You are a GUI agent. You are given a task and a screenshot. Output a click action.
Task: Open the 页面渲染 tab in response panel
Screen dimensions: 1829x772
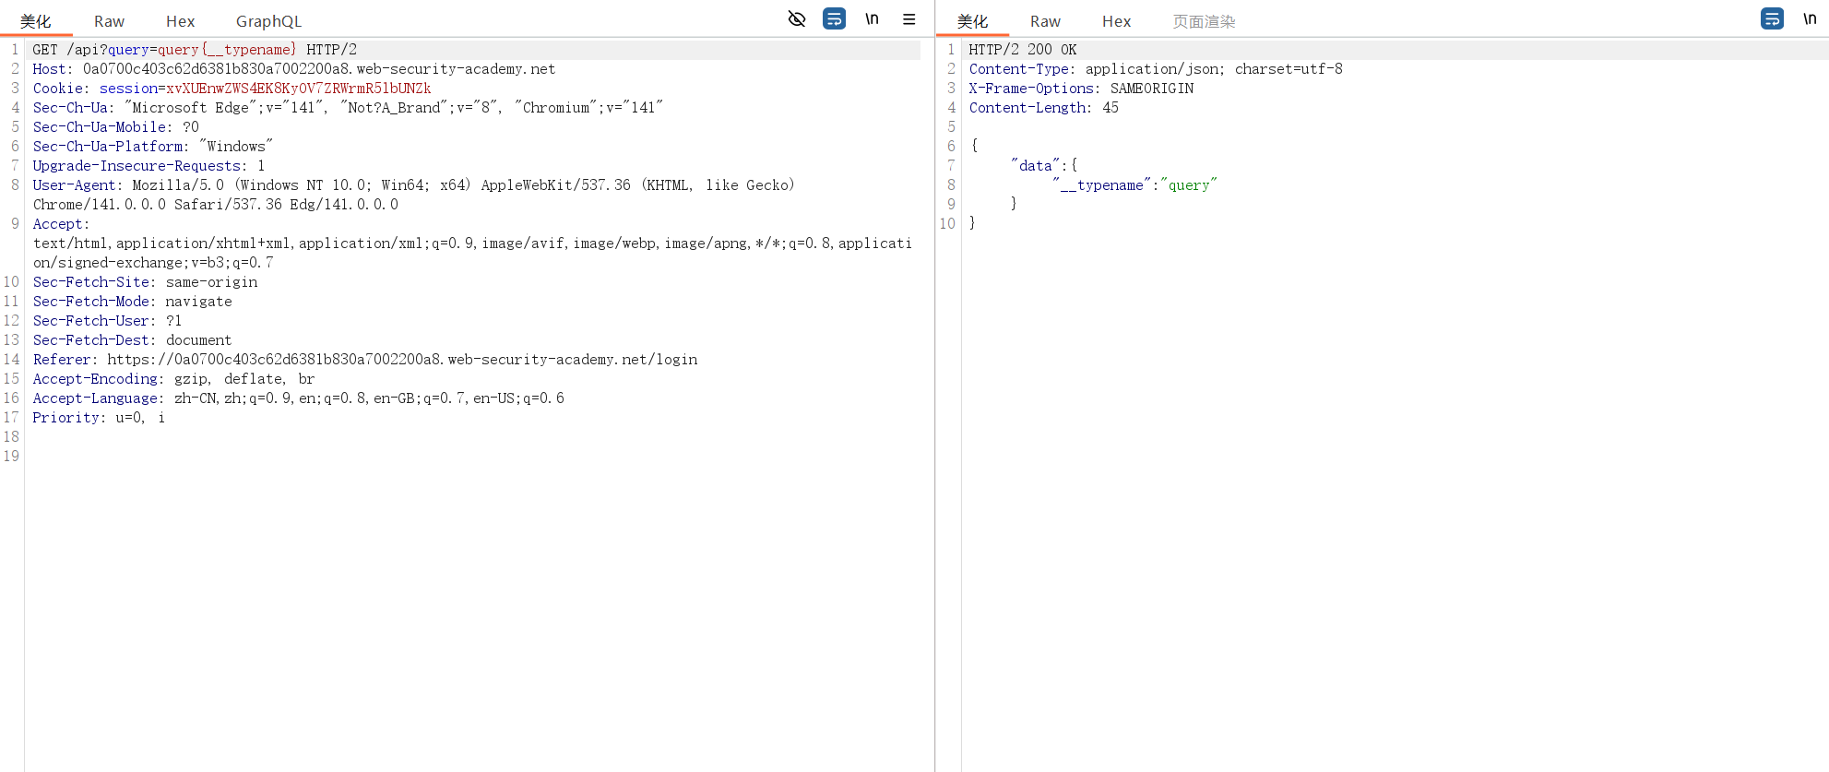coord(1204,21)
